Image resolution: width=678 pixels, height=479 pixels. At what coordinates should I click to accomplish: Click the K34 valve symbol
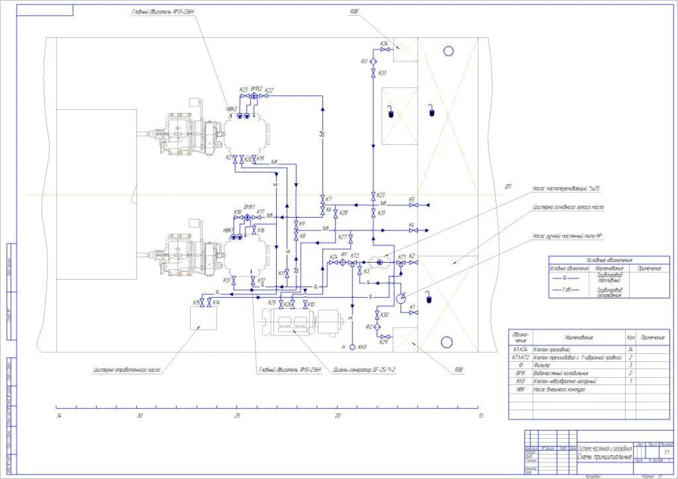(x=385, y=50)
